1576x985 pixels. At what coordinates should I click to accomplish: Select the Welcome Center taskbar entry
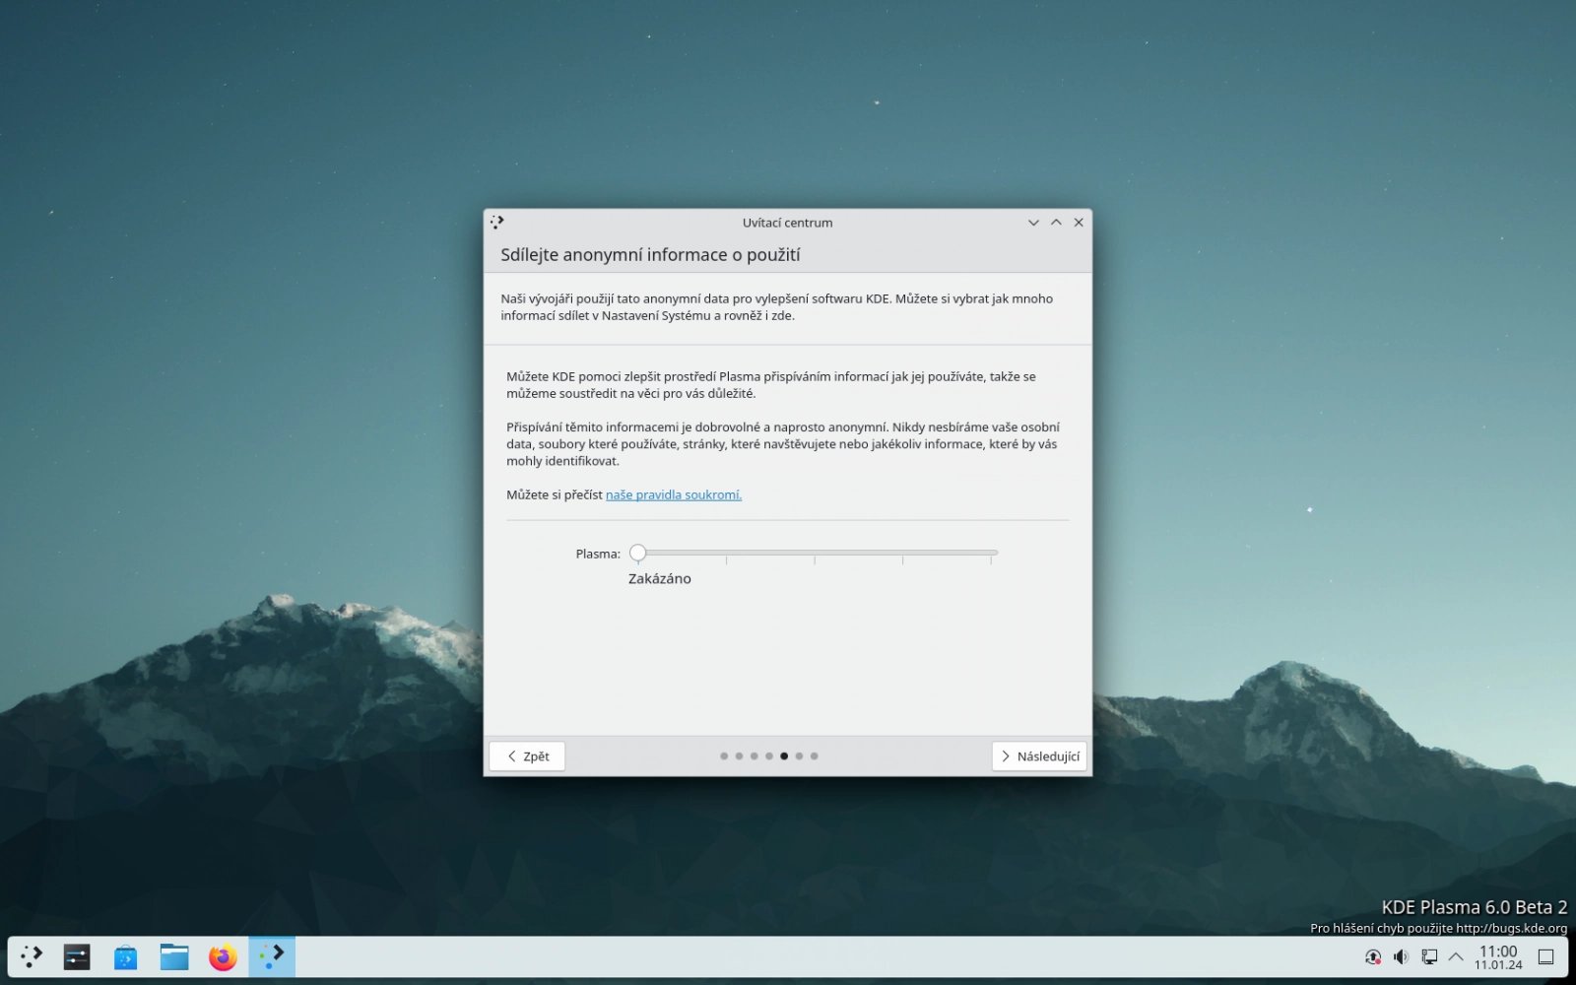pyautogui.click(x=272, y=956)
